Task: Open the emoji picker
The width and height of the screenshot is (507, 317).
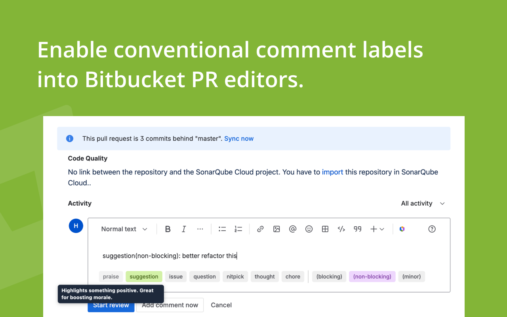Action: point(309,229)
